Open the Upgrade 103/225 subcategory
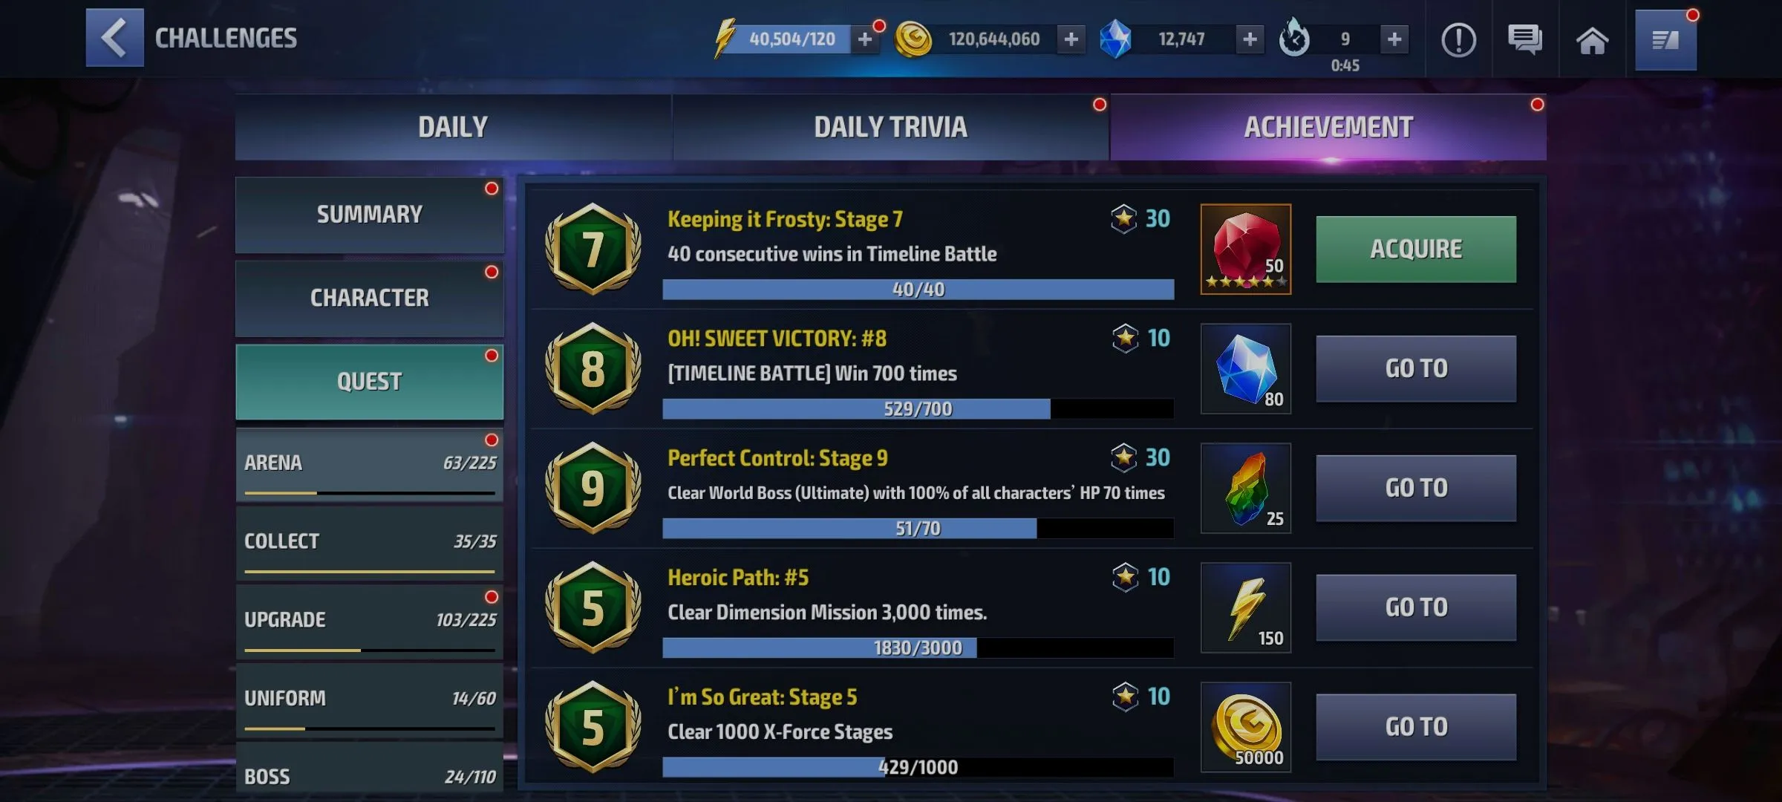Screen dimensions: 1782x802 coord(369,622)
